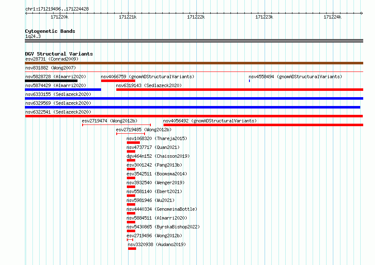Select the gray cytogenetic band bar
Screen dimensions: 375x265
(x=194, y=41)
